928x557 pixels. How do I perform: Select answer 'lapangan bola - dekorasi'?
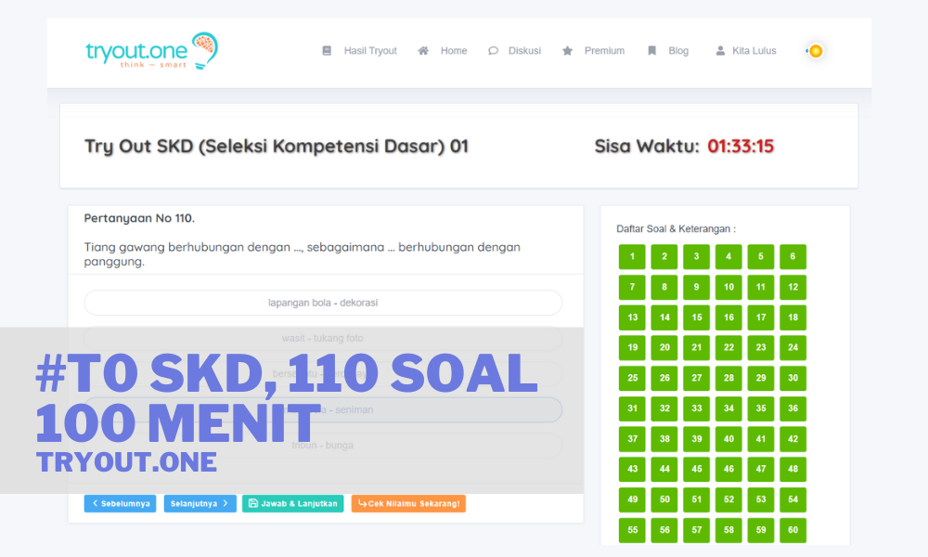tap(323, 303)
